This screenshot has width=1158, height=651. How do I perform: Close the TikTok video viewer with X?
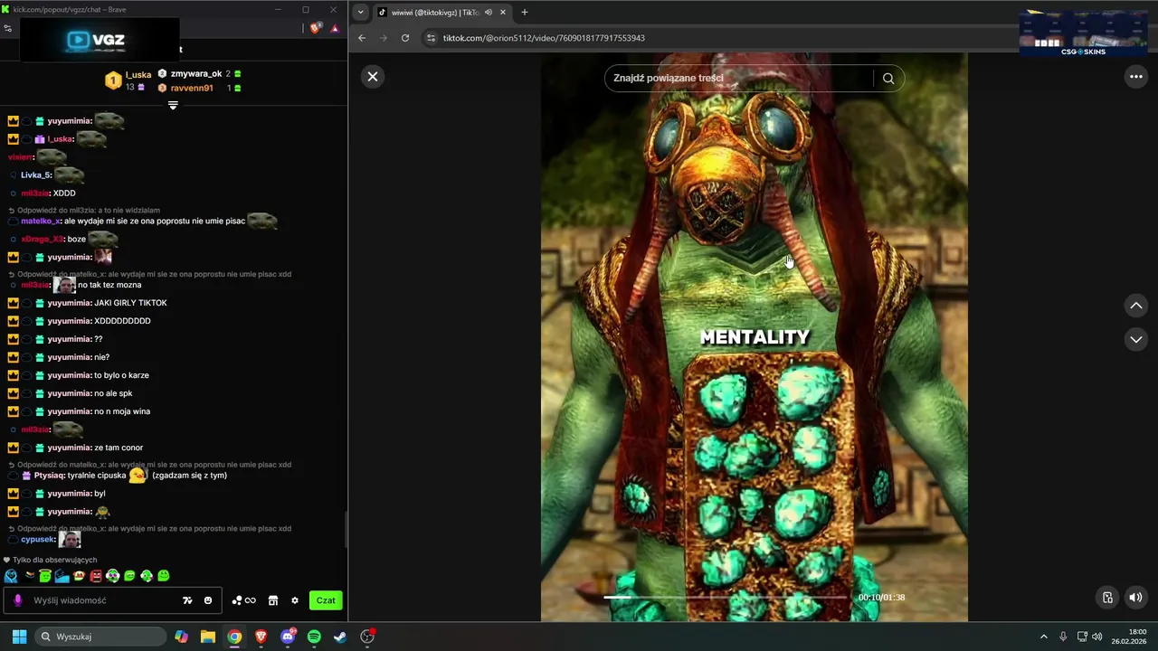point(373,77)
